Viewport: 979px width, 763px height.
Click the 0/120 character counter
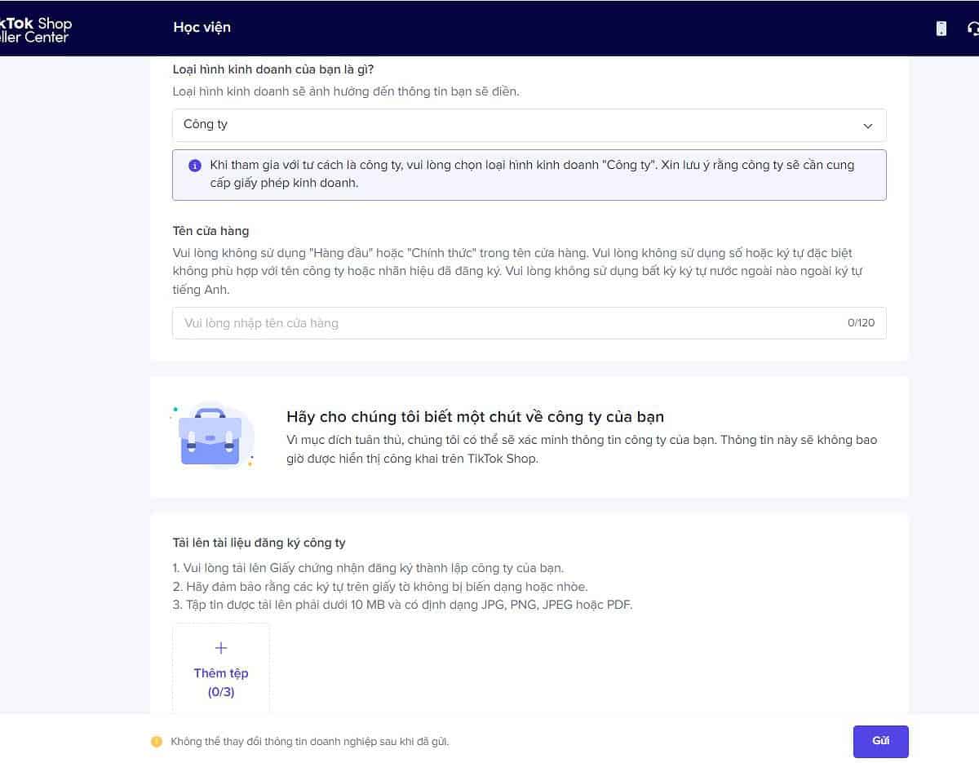861,323
